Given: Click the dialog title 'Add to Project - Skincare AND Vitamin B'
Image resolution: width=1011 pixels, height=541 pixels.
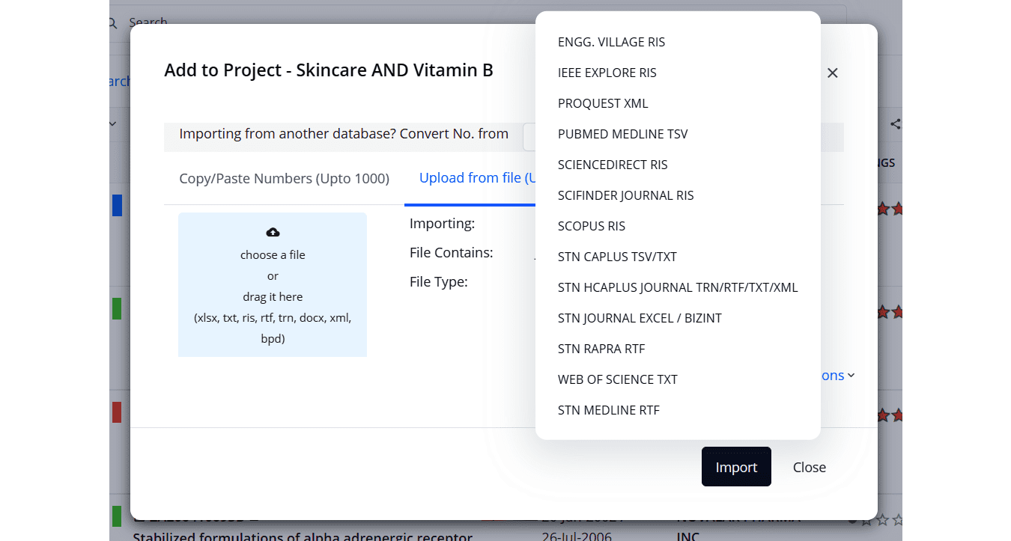Looking at the screenshot, I should coord(329,70).
